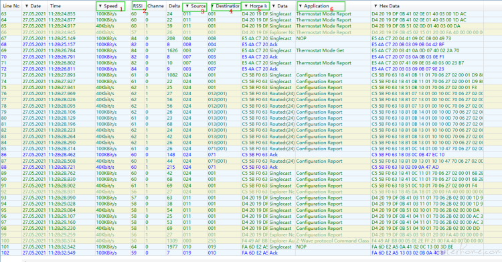Click delta value 148
The image size is (502, 262).
tap(171, 155)
